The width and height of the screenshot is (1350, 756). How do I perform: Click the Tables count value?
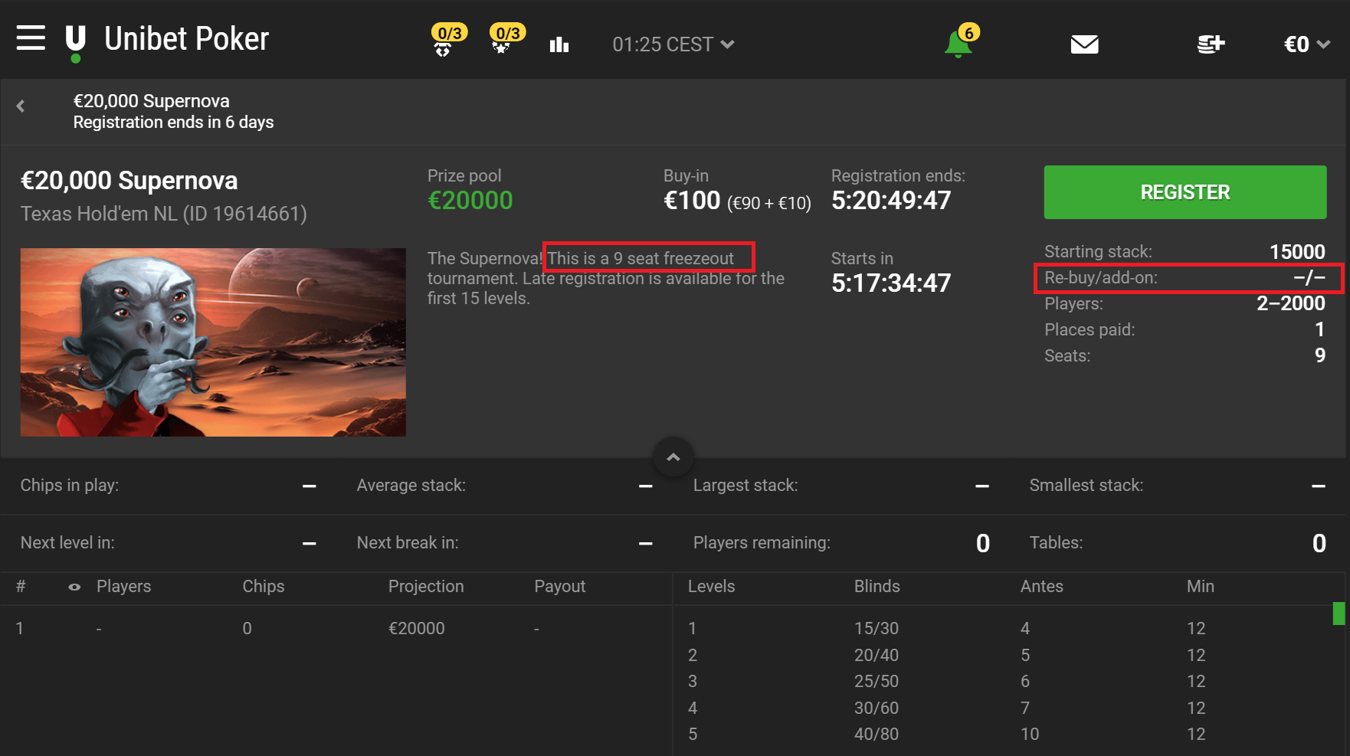coord(1319,543)
